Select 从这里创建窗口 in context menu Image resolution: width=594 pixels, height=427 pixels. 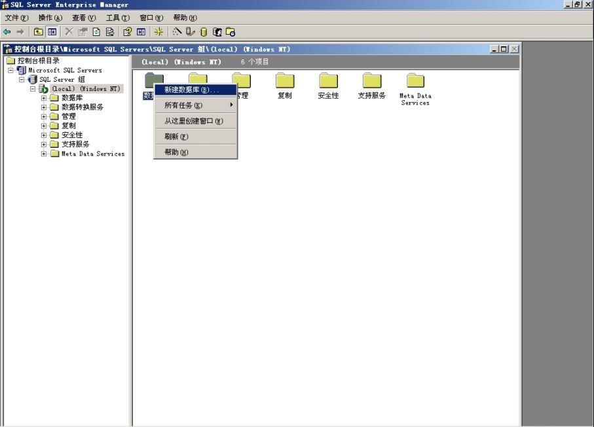(x=195, y=121)
